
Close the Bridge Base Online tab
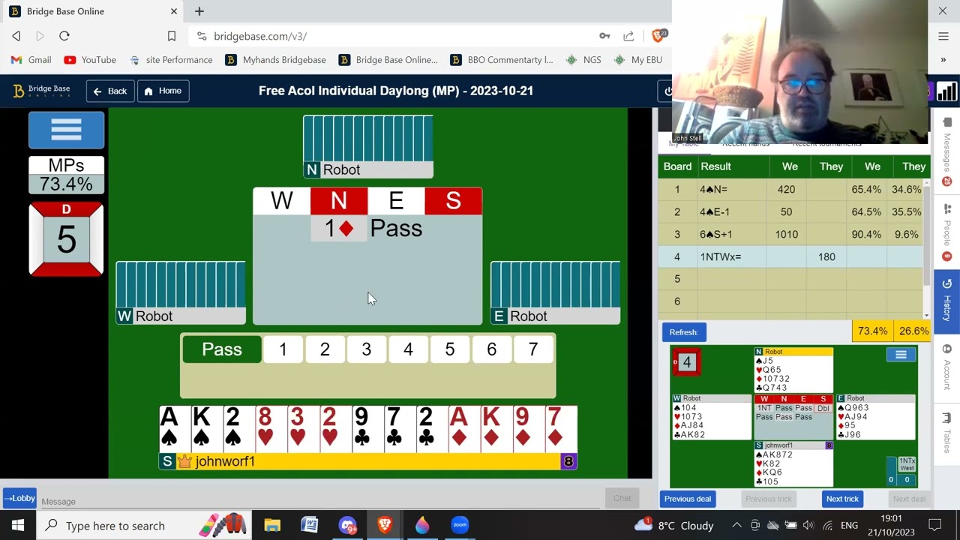174,11
